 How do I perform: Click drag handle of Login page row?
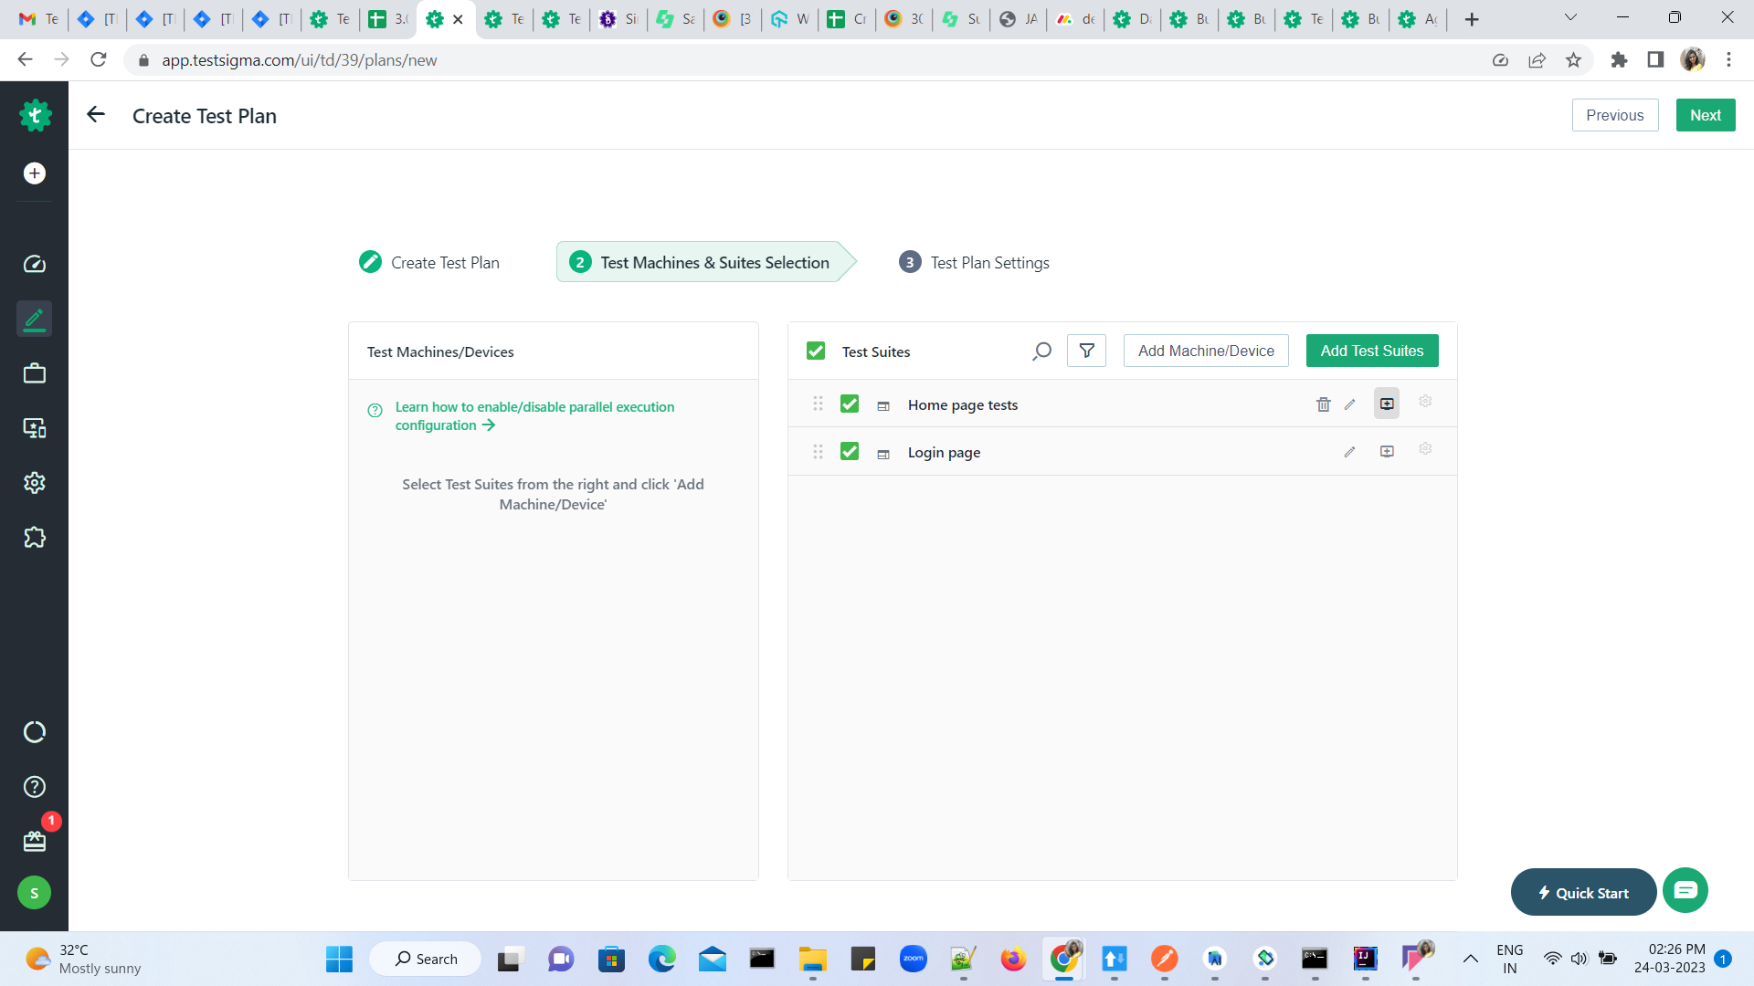click(818, 452)
